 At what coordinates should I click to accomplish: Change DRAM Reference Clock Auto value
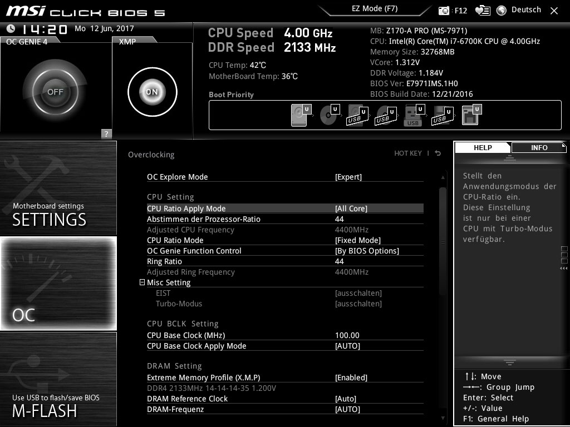pos(346,398)
